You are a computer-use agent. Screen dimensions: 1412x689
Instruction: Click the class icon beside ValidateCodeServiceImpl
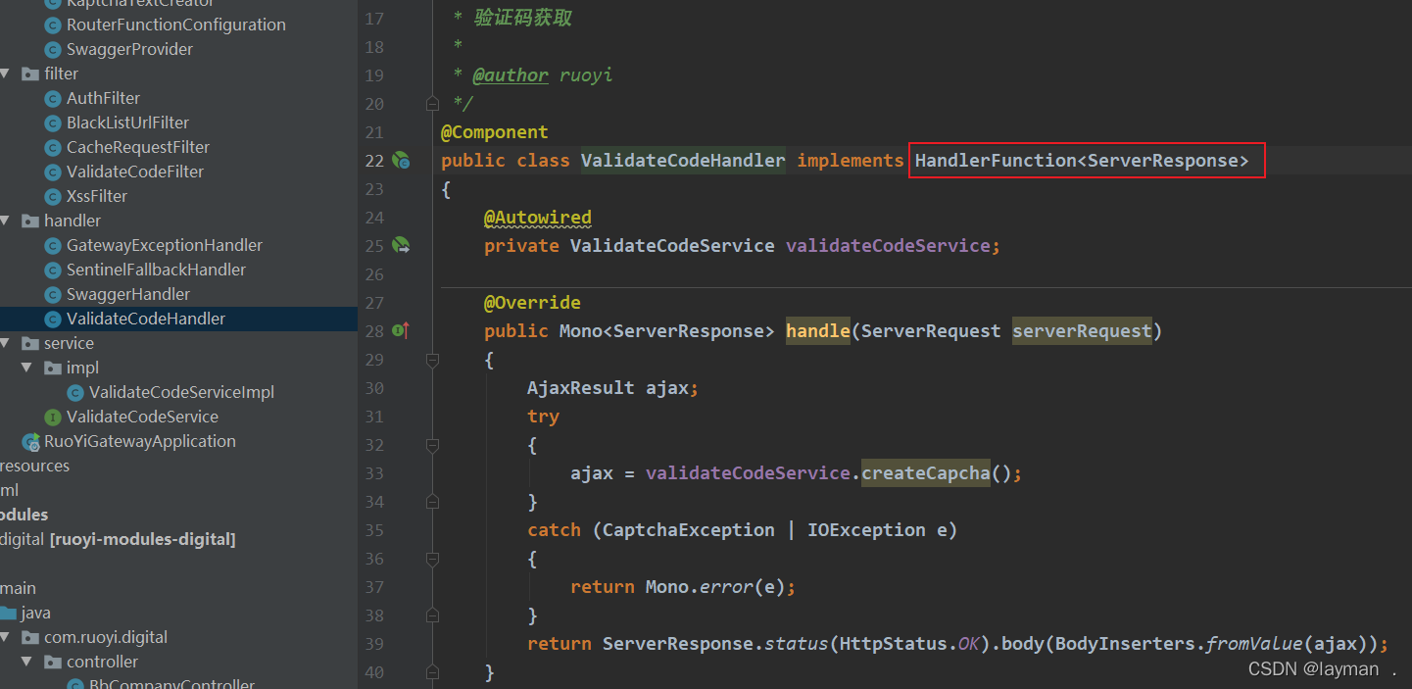(75, 392)
